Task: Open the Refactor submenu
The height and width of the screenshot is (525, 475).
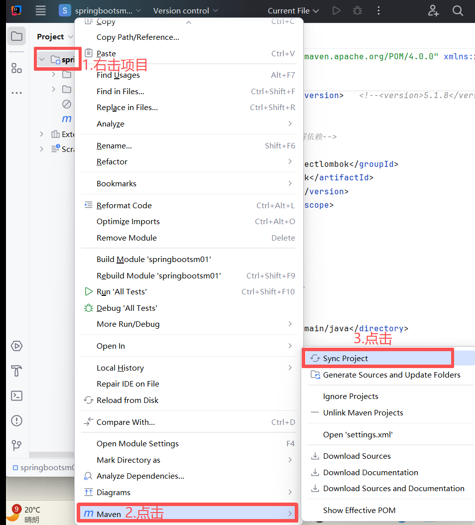Action: coord(189,162)
